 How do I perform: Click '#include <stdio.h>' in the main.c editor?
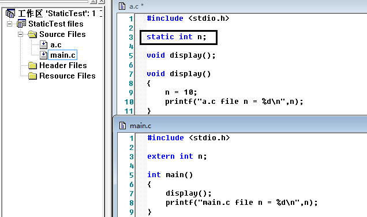[x=189, y=137]
